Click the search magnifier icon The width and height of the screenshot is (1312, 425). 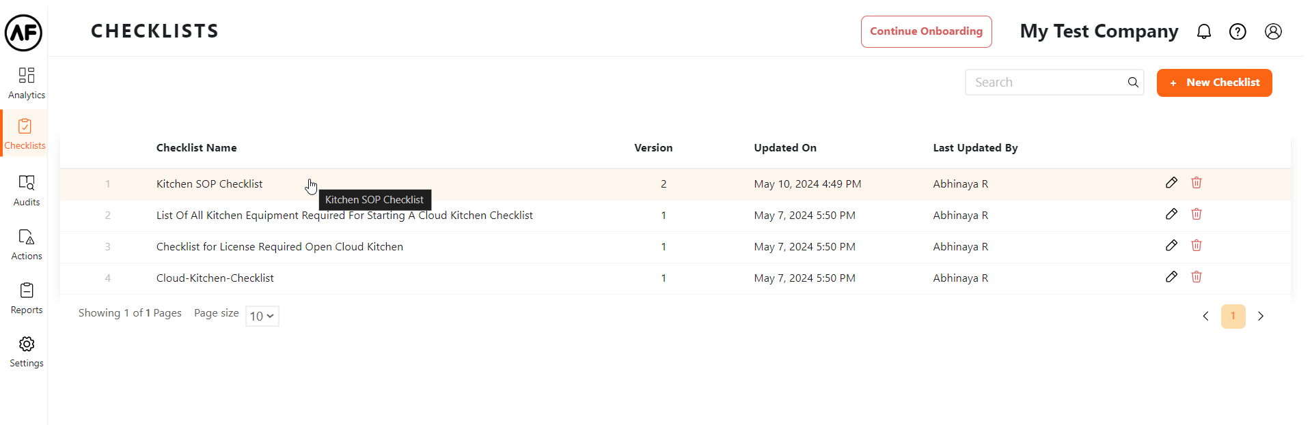pyautogui.click(x=1133, y=83)
